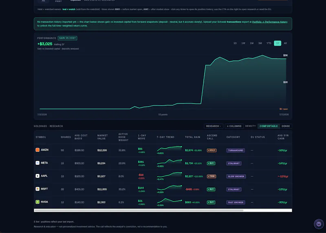Select the All performance range
This screenshot has height=233, width=326.
[x=285, y=43]
